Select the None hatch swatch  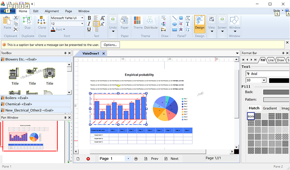coord(251,116)
